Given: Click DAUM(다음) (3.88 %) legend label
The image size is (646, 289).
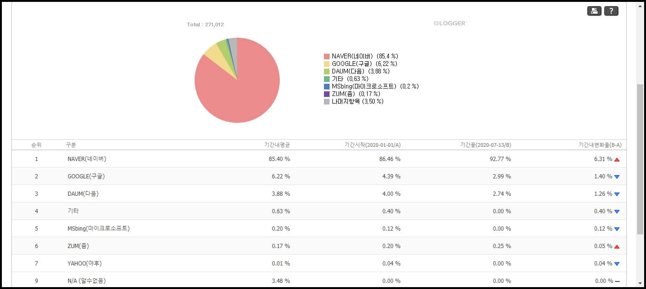Looking at the screenshot, I should pyautogui.click(x=361, y=72).
